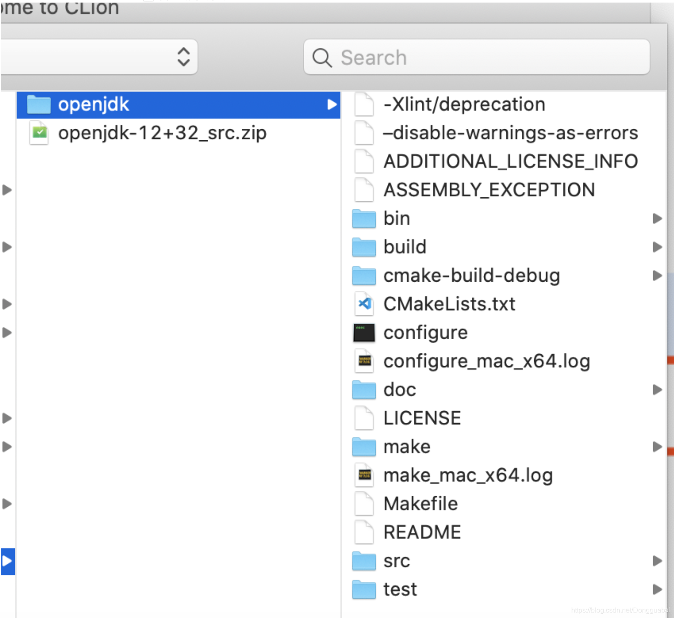Click the ASSEMBLY_EXCEPTION file icon

tap(364, 190)
